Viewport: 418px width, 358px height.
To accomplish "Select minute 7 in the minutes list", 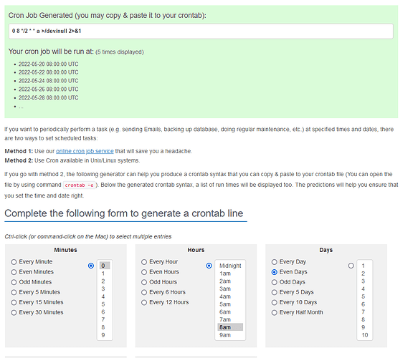I will [105, 319].
